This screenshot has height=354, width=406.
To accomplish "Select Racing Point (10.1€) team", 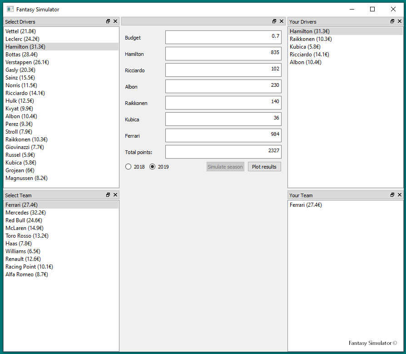I will coord(61,267).
